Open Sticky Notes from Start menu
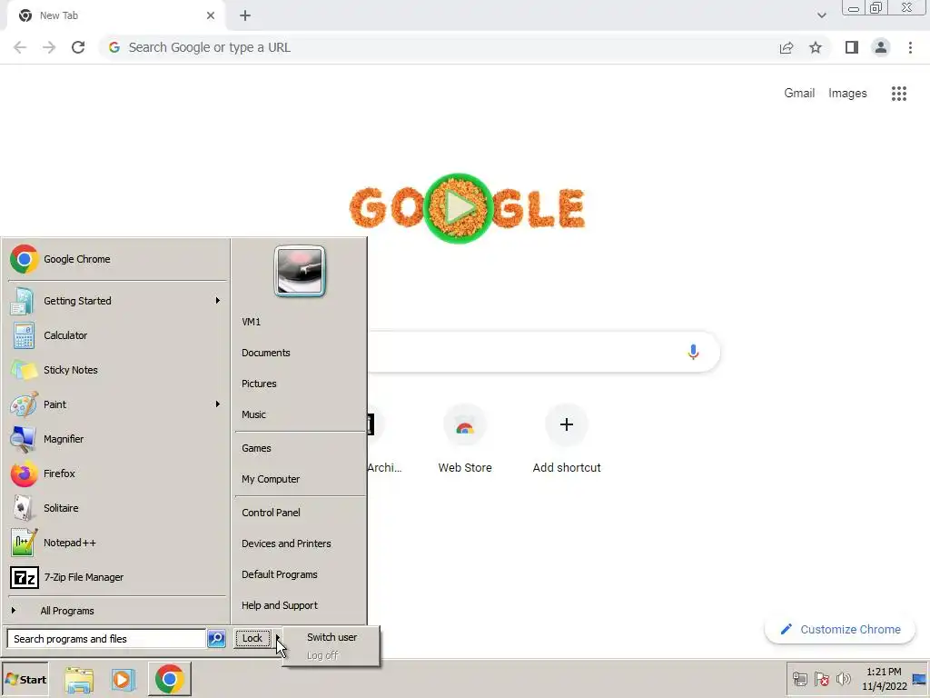930x698 pixels. tap(117, 370)
